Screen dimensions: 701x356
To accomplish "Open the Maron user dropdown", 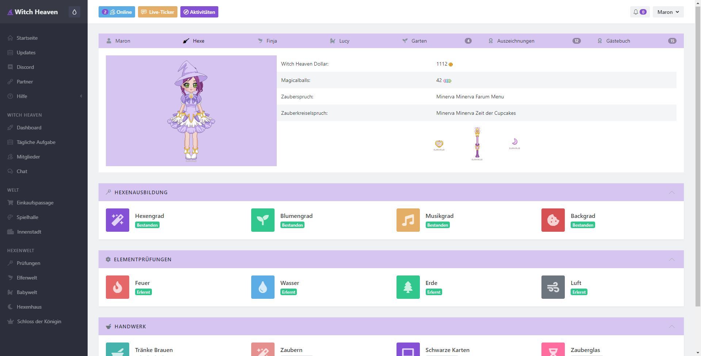I will [x=668, y=12].
